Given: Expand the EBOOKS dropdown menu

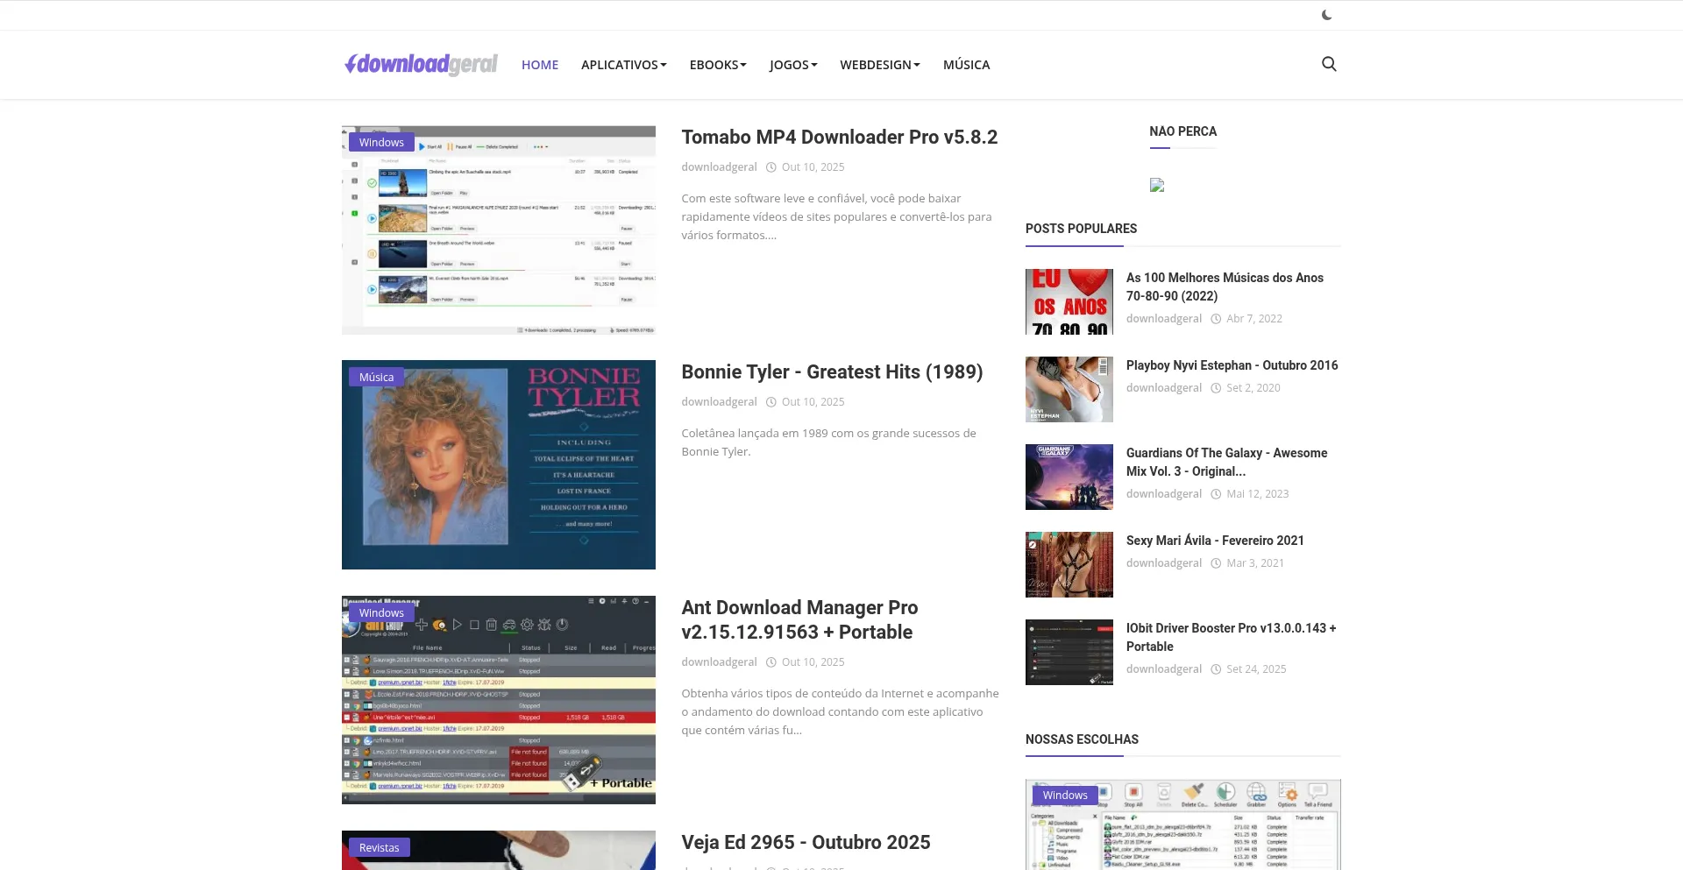Looking at the screenshot, I should [x=717, y=65].
